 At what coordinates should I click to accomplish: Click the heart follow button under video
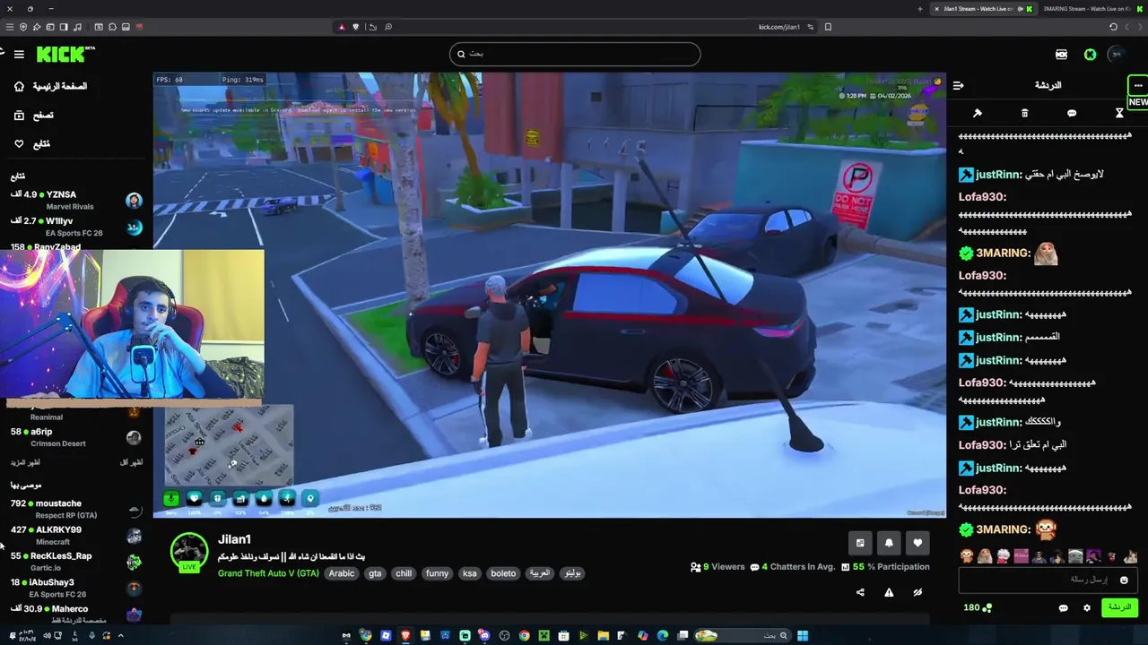(918, 543)
